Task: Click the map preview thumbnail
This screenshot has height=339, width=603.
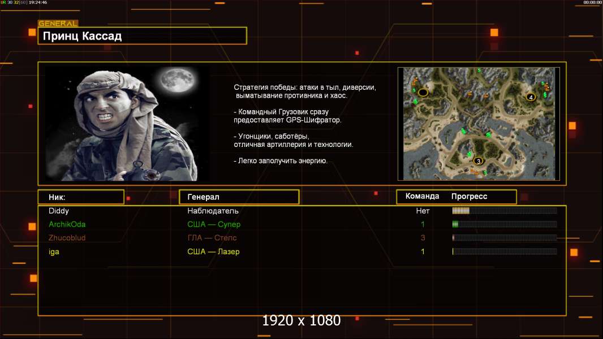Action: 479,124
